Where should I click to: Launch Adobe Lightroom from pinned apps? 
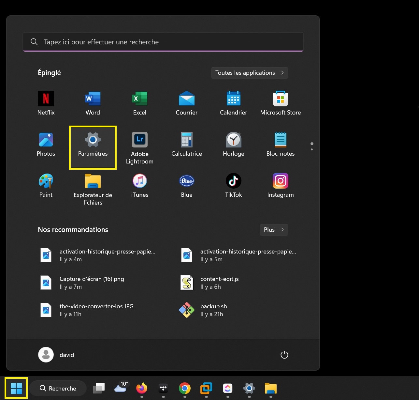[x=139, y=148]
